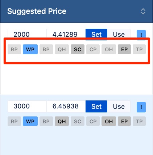
Task: Enable the TP chip in the 2000 row
Action: (139, 49)
